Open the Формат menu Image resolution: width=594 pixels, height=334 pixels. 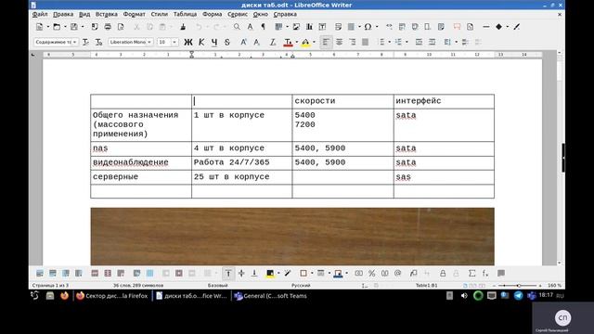[x=134, y=14]
